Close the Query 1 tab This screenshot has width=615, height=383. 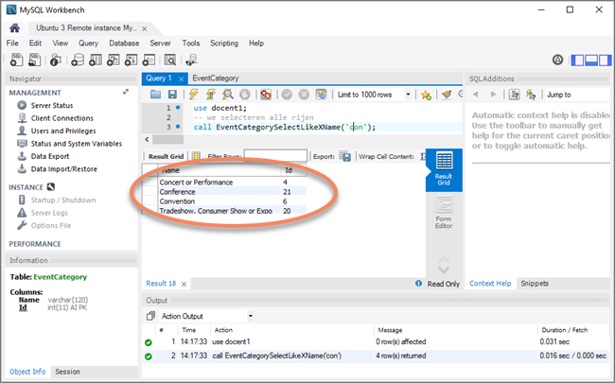click(x=182, y=78)
